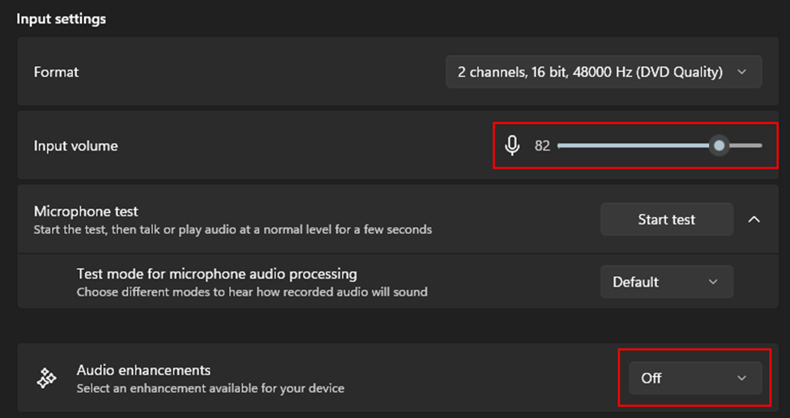The height and width of the screenshot is (418, 790).
Task: Click the Input settings section heading
Action: coord(62,18)
